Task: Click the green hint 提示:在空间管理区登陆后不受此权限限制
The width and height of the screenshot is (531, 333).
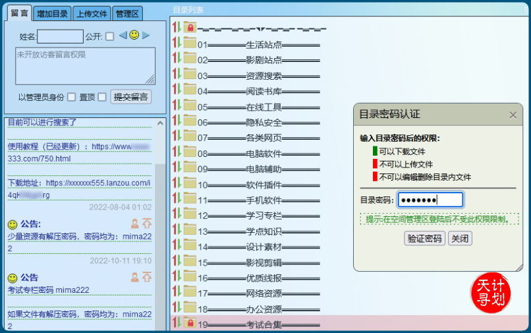Action: tap(439, 219)
